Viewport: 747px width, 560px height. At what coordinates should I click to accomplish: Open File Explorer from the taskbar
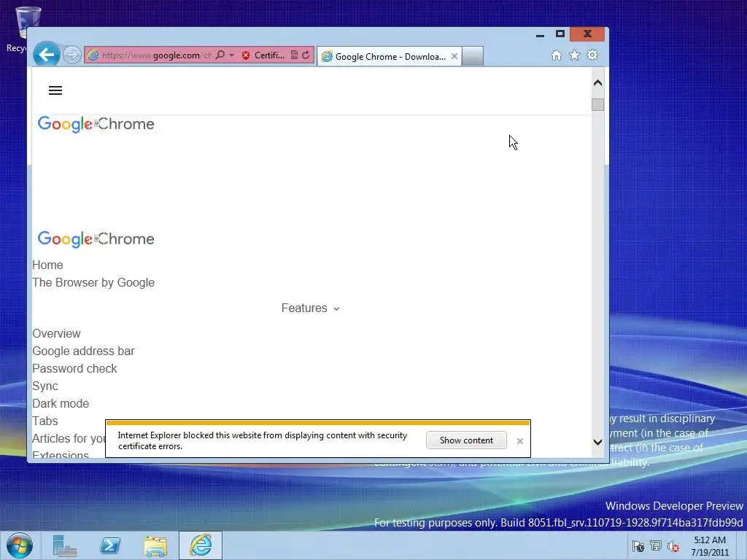tap(155, 545)
